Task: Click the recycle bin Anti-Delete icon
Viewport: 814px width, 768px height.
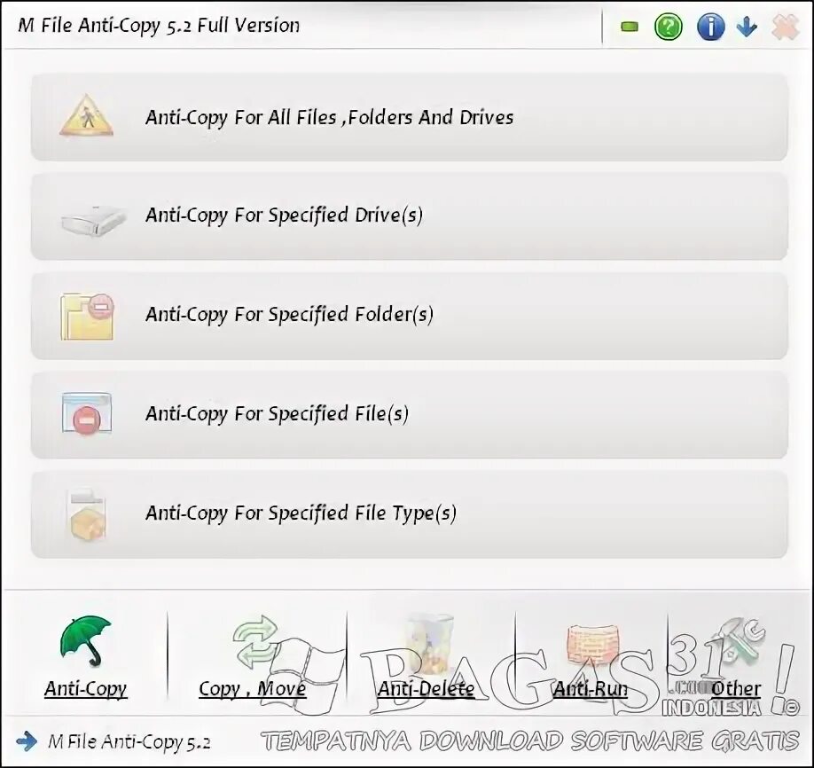Action: click(x=430, y=643)
